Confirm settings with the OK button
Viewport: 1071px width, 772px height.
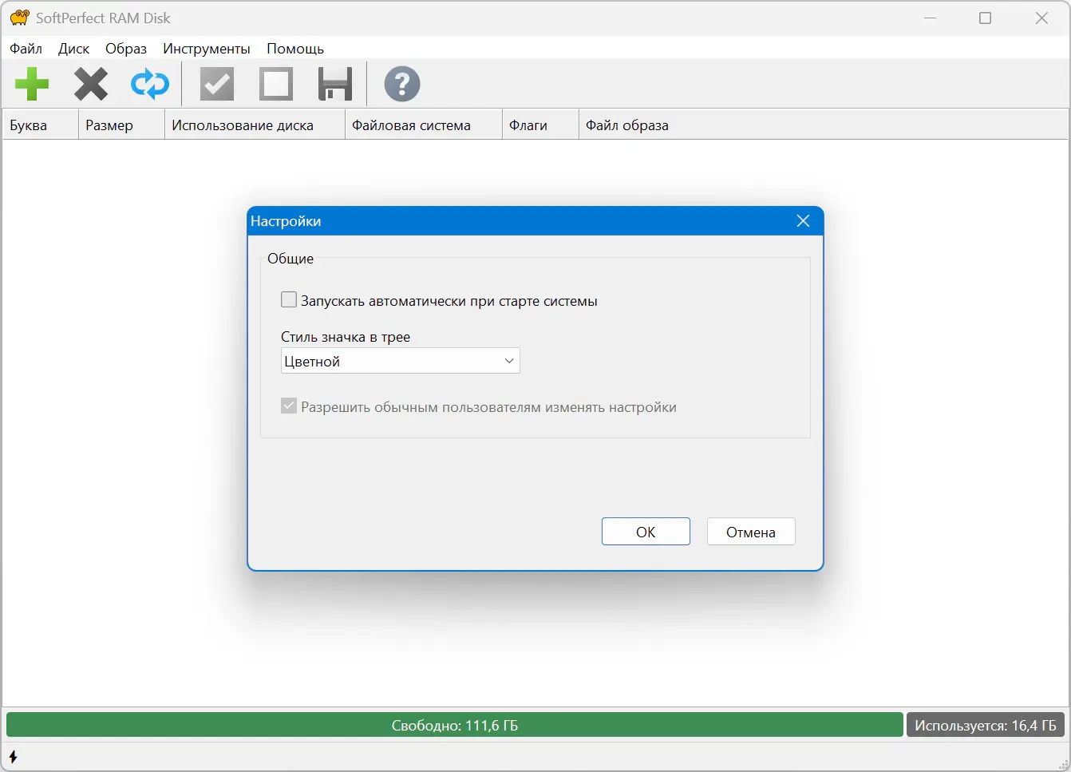pyautogui.click(x=646, y=532)
